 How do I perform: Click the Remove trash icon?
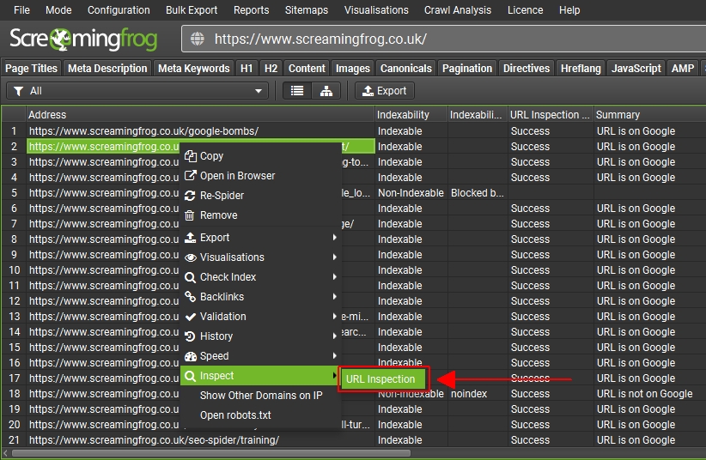click(x=190, y=215)
